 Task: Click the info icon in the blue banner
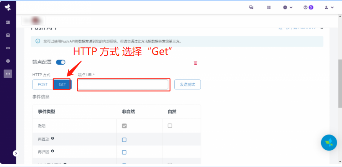38,41
